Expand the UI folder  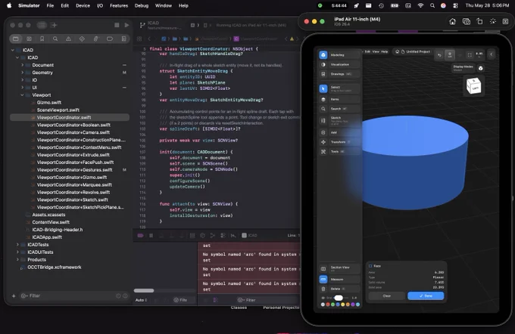pyautogui.click(x=22, y=88)
